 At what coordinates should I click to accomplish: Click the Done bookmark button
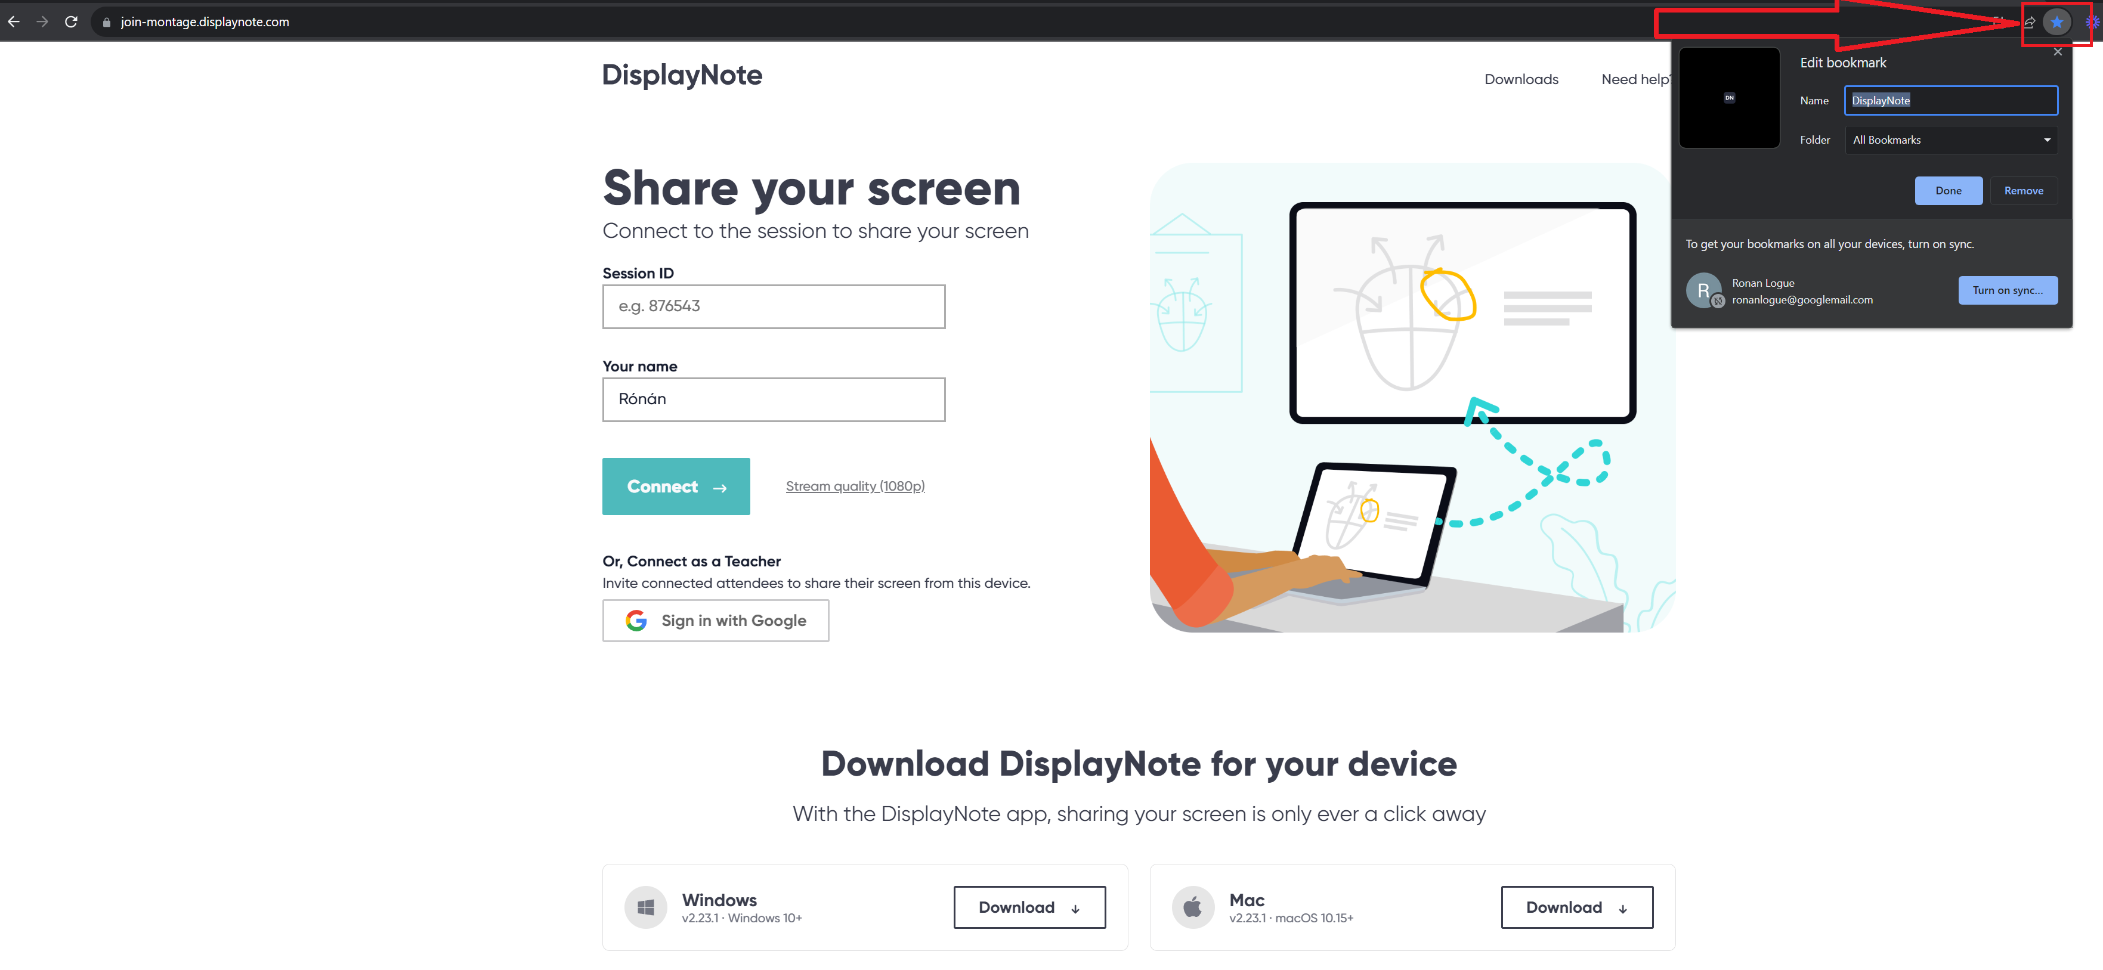tap(1947, 189)
